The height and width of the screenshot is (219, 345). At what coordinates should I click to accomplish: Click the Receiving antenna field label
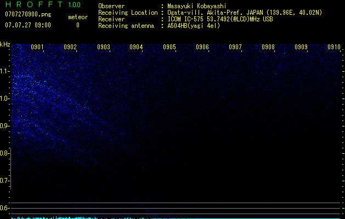[126, 26]
